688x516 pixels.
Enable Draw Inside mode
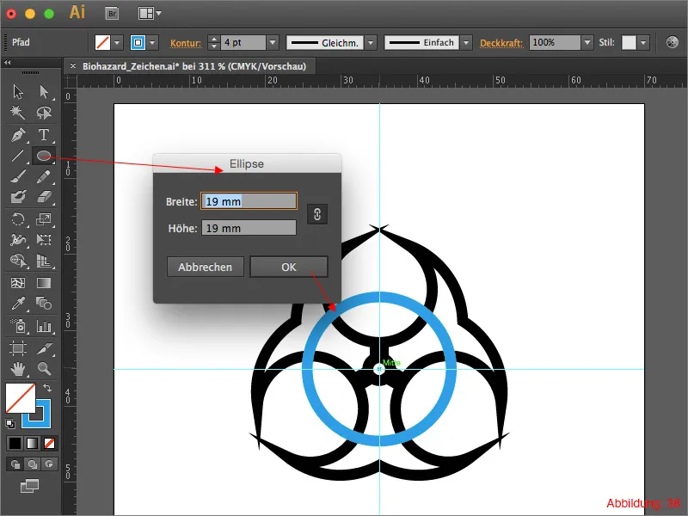point(49,464)
